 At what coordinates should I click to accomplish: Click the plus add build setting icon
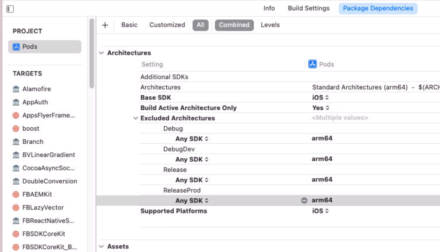(x=105, y=25)
